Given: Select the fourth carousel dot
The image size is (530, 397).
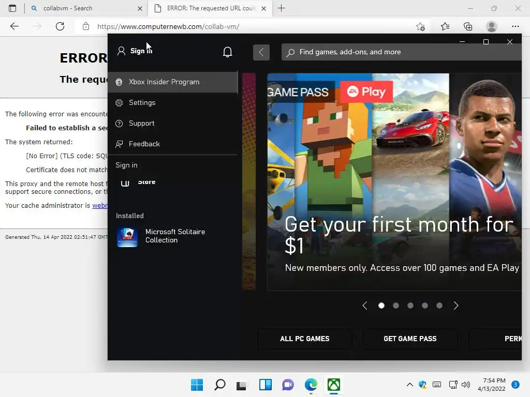Looking at the screenshot, I should 425,306.
